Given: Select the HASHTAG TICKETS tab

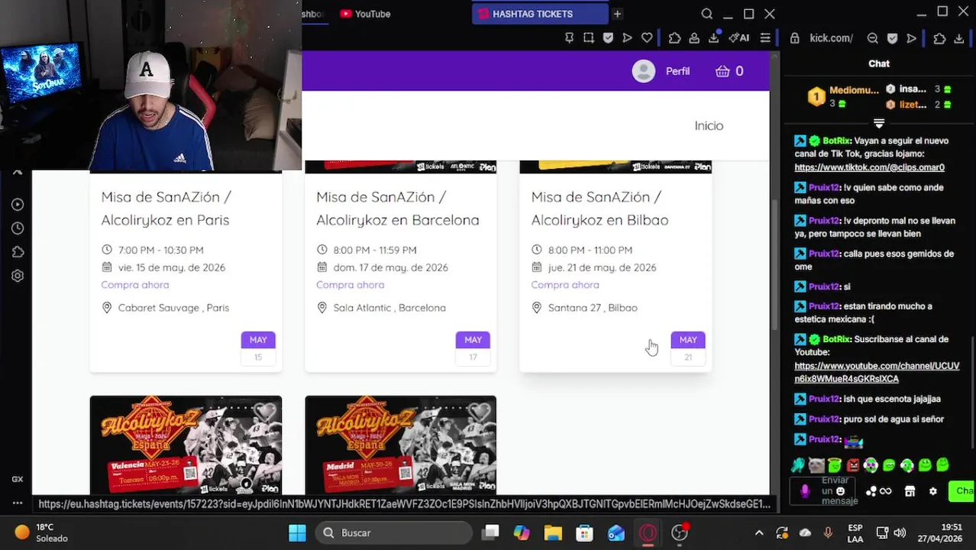Looking at the screenshot, I should [540, 14].
